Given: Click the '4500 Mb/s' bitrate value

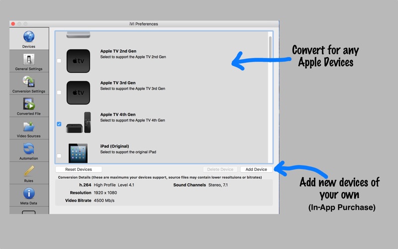Looking at the screenshot, I should pos(104,201).
